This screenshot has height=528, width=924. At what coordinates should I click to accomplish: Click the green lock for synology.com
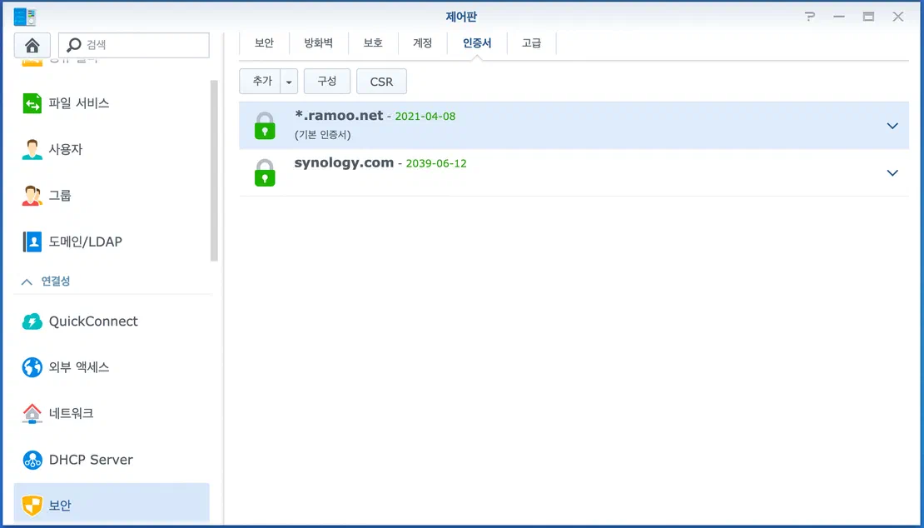click(x=265, y=172)
